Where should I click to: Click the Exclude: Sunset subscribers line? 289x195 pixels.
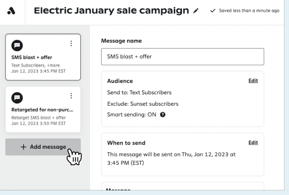(x=142, y=103)
